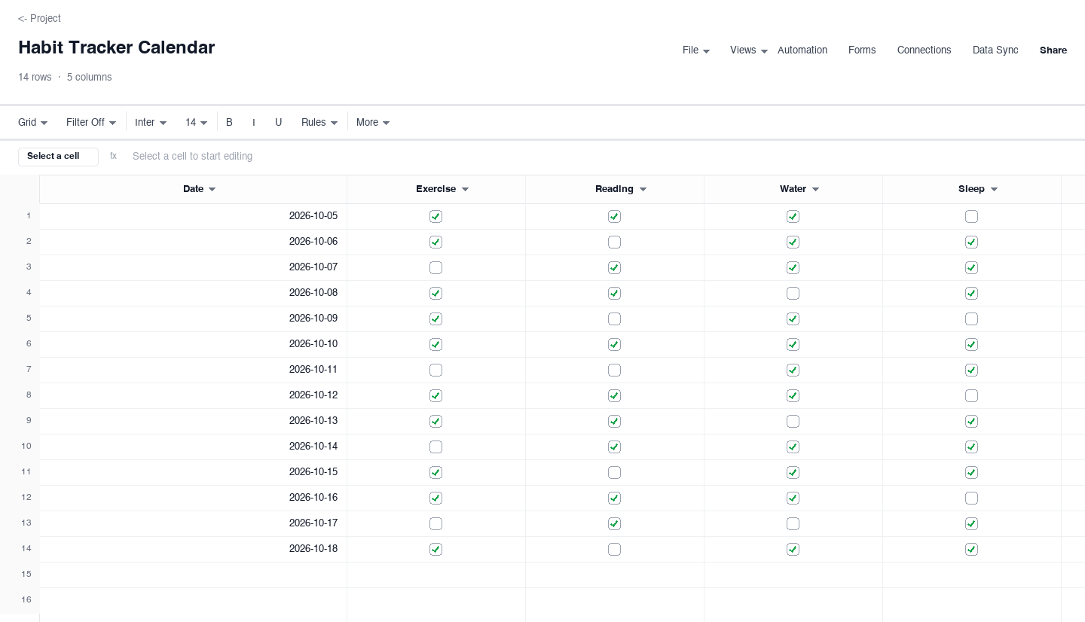Check Exercise for 2026-10-11
The height and width of the screenshot is (622, 1085).
point(436,370)
